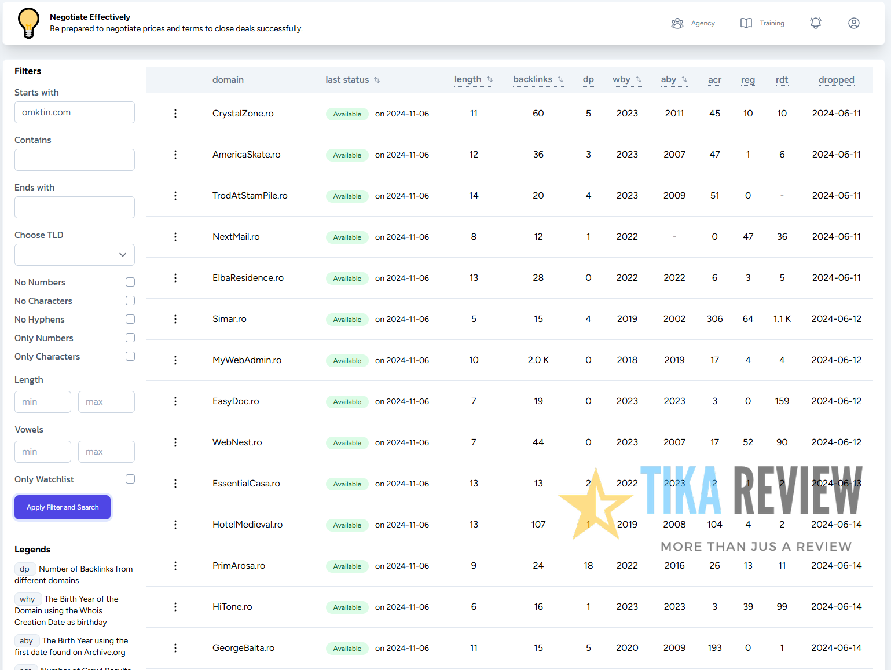Open the three-dot menu for CrystalZone.ro
Viewport: 891px width, 670px height.
175,114
